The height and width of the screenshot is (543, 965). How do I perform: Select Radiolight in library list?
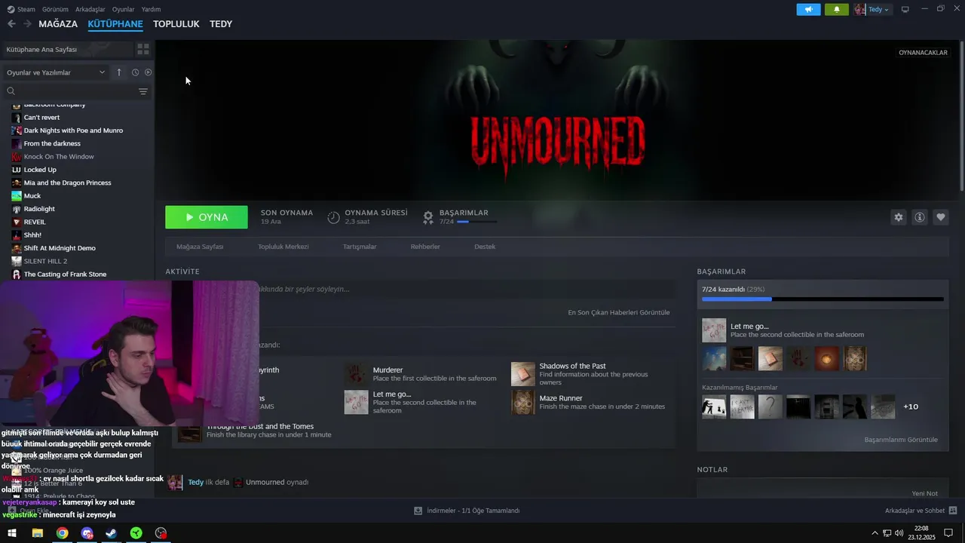pos(39,209)
